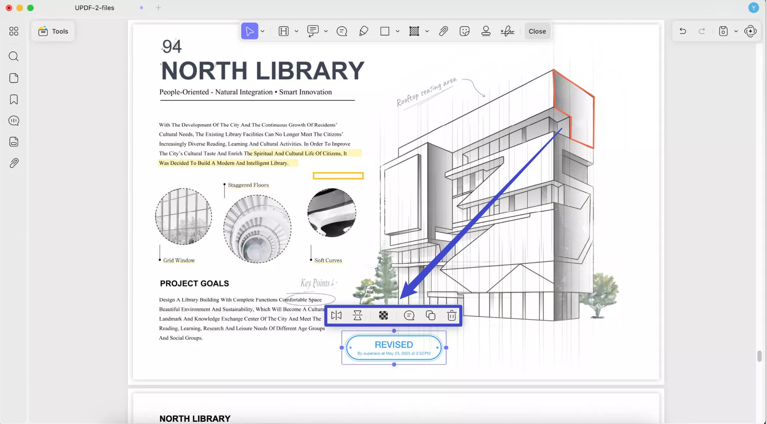767x424 pixels.
Task: Open the shape tool dropdown arrow
Action: (x=398, y=31)
